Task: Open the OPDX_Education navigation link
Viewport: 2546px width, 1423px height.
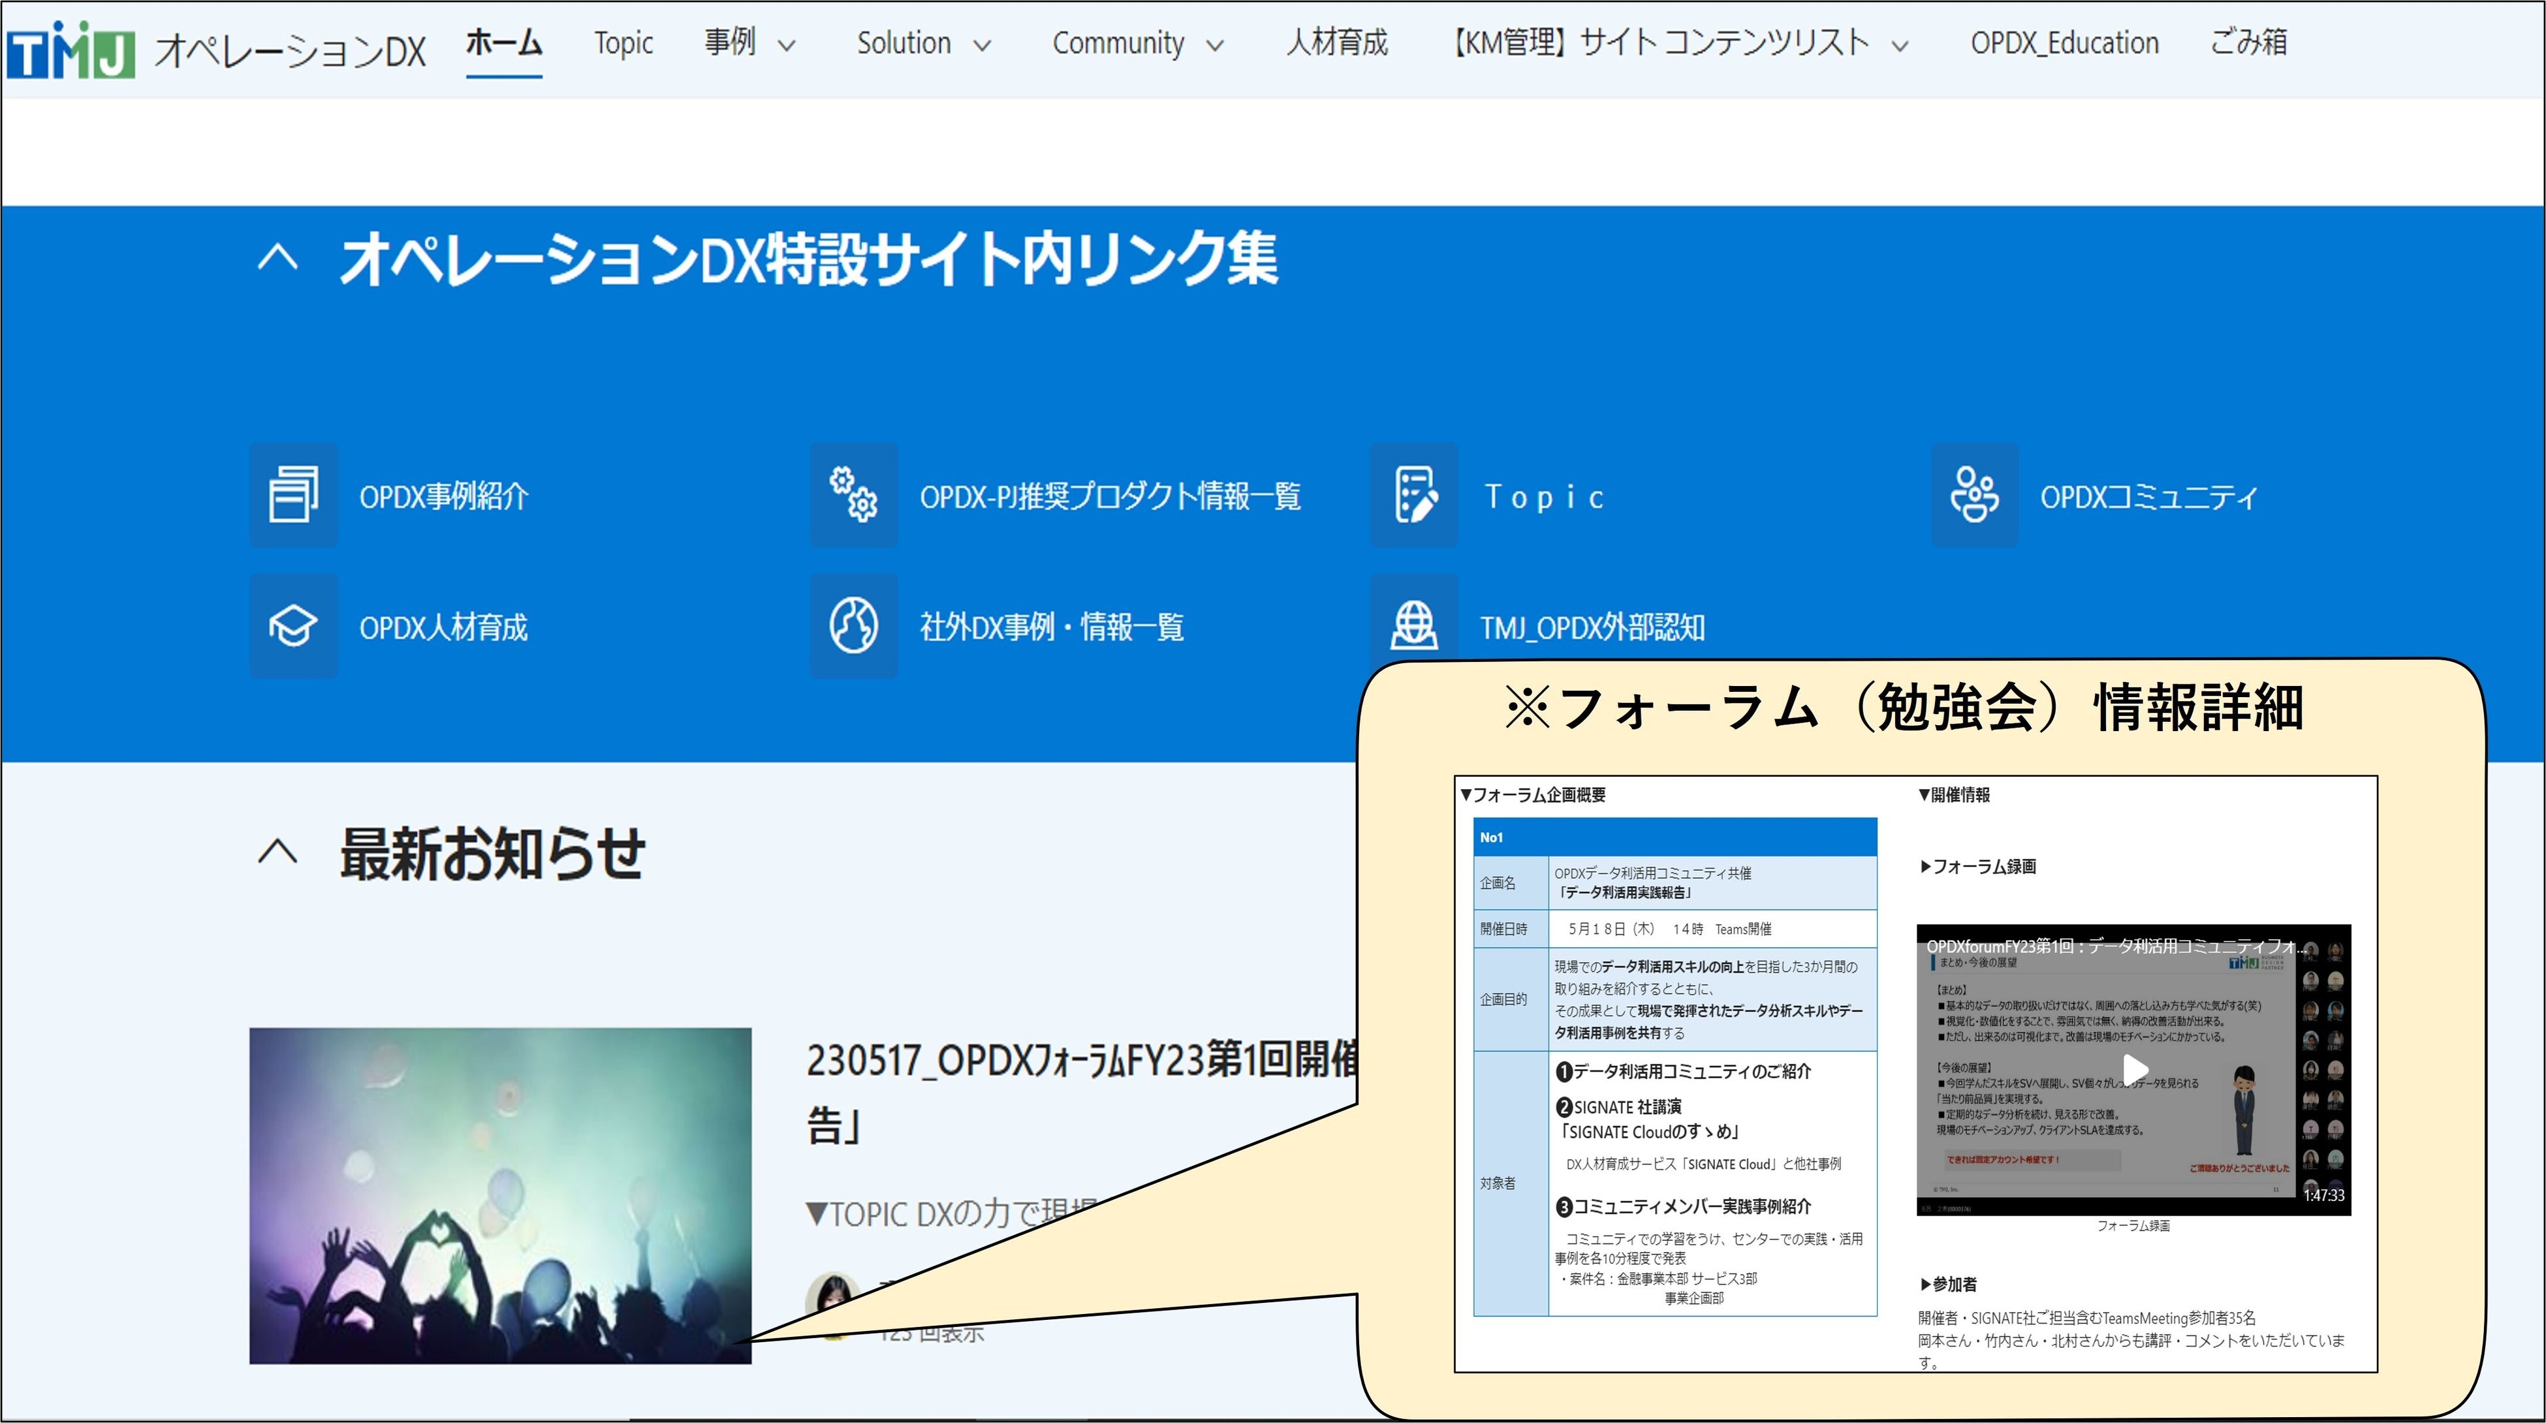Action: click(2064, 44)
